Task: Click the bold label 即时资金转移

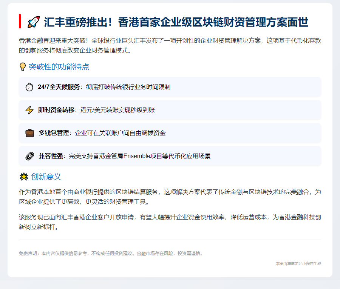Action: point(56,110)
